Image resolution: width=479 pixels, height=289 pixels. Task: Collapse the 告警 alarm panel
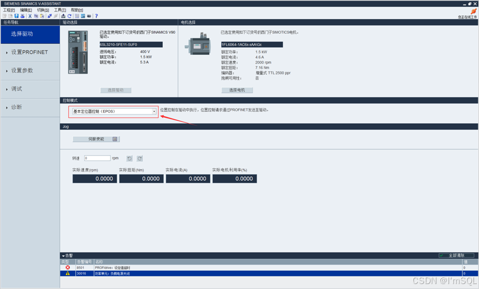coord(63,256)
